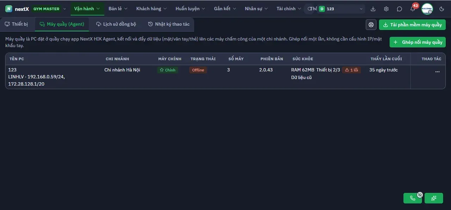The height and width of the screenshot is (210, 451).
Task: Switch to the Lịch sử đồng bộ tab
Action: [x=116, y=24]
